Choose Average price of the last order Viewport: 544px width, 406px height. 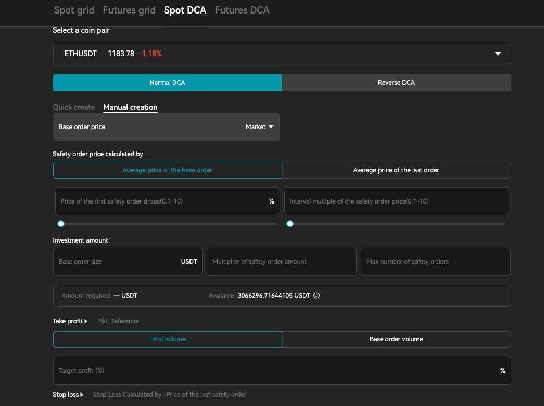click(x=396, y=170)
